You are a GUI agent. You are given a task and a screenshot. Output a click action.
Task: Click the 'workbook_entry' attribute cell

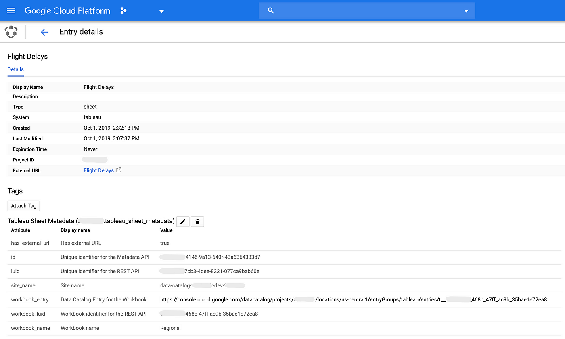click(x=30, y=299)
